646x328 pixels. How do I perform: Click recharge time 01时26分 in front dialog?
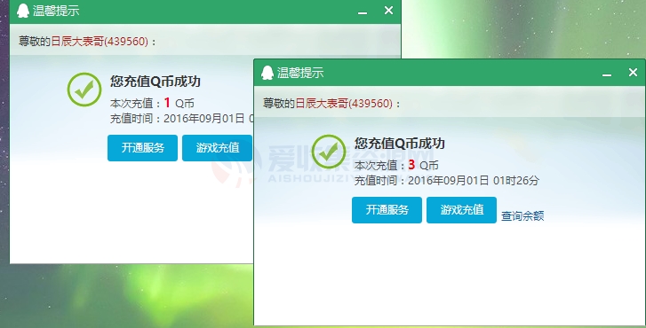tap(516, 181)
